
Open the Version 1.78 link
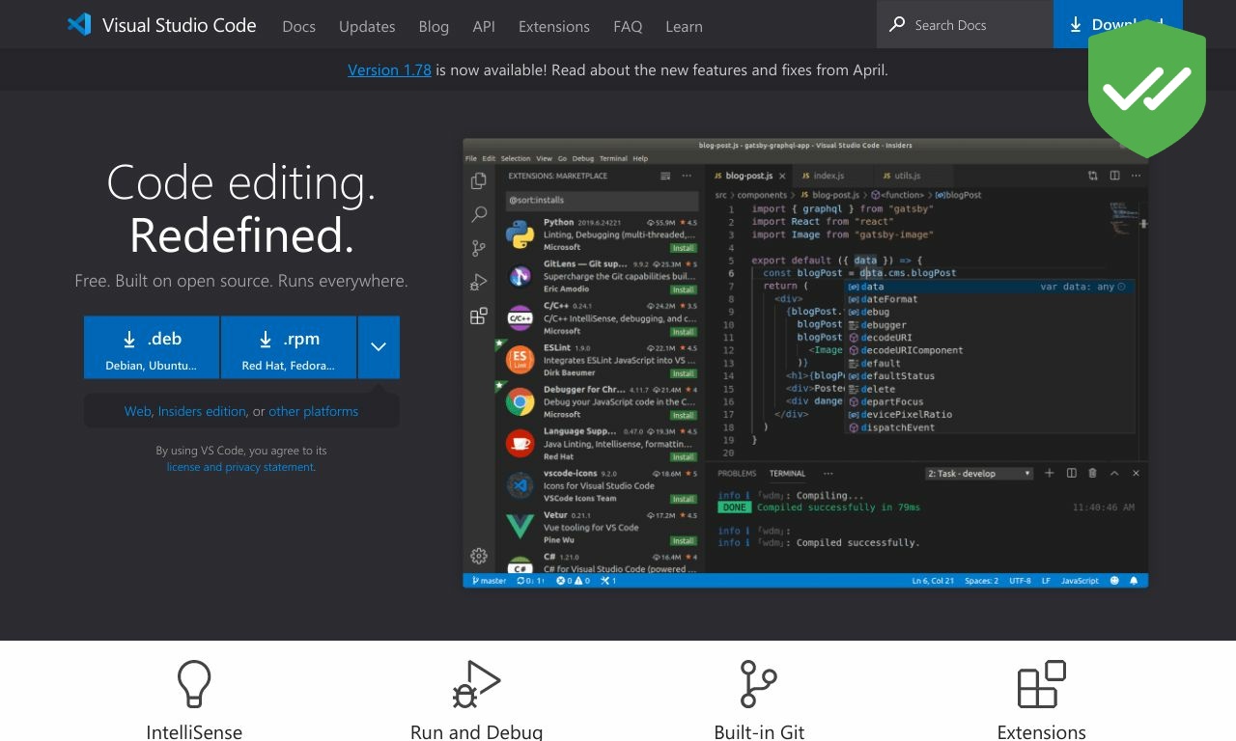(x=389, y=69)
